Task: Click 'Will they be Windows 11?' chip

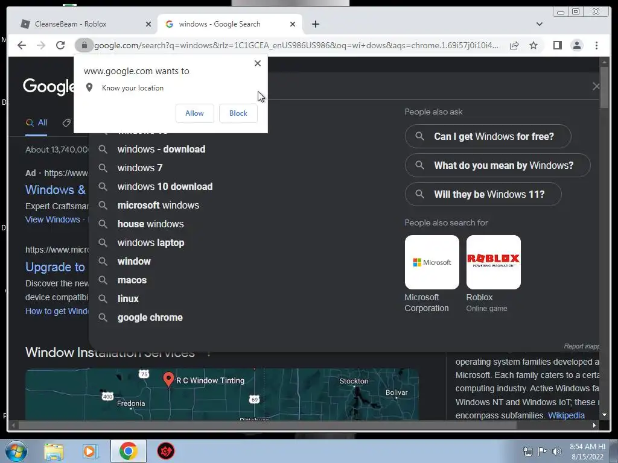Action: point(483,194)
